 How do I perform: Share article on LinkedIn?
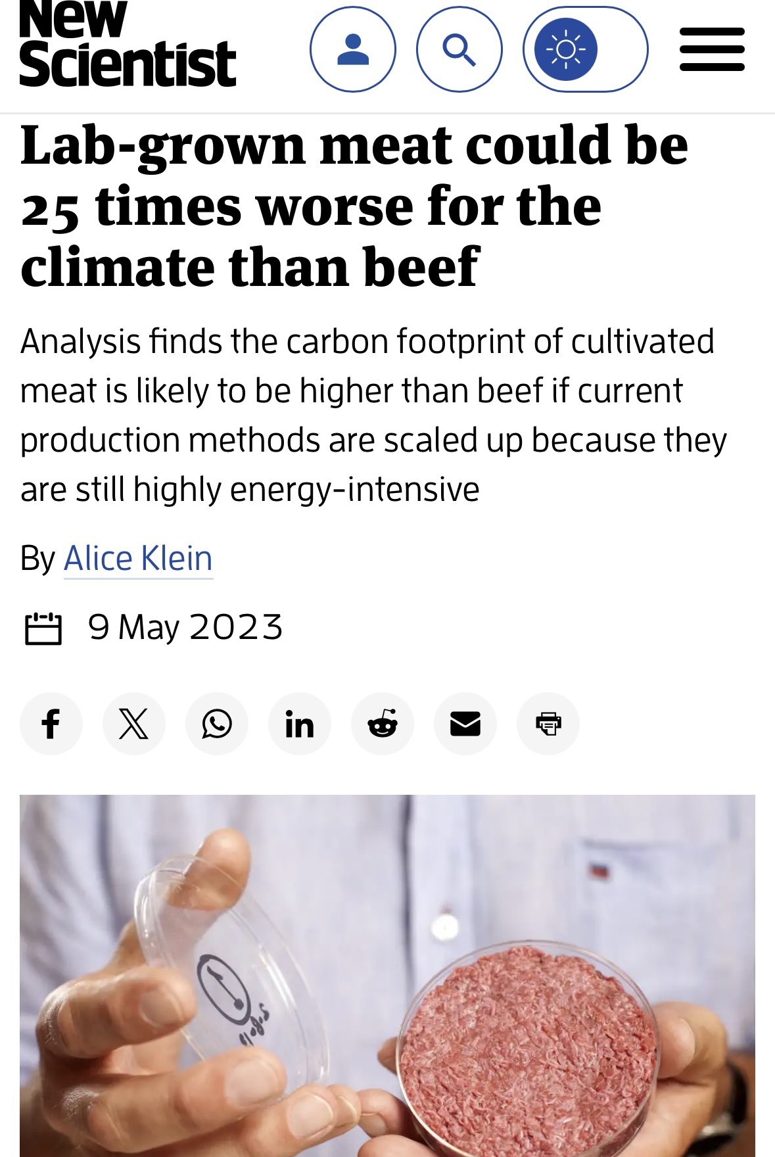tap(300, 724)
